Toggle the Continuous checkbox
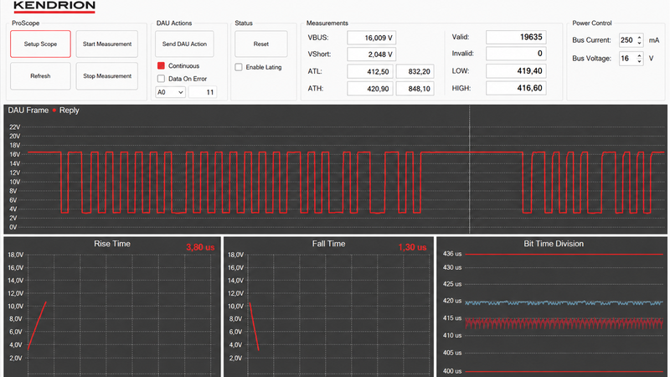The image size is (670, 377). [161, 66]
